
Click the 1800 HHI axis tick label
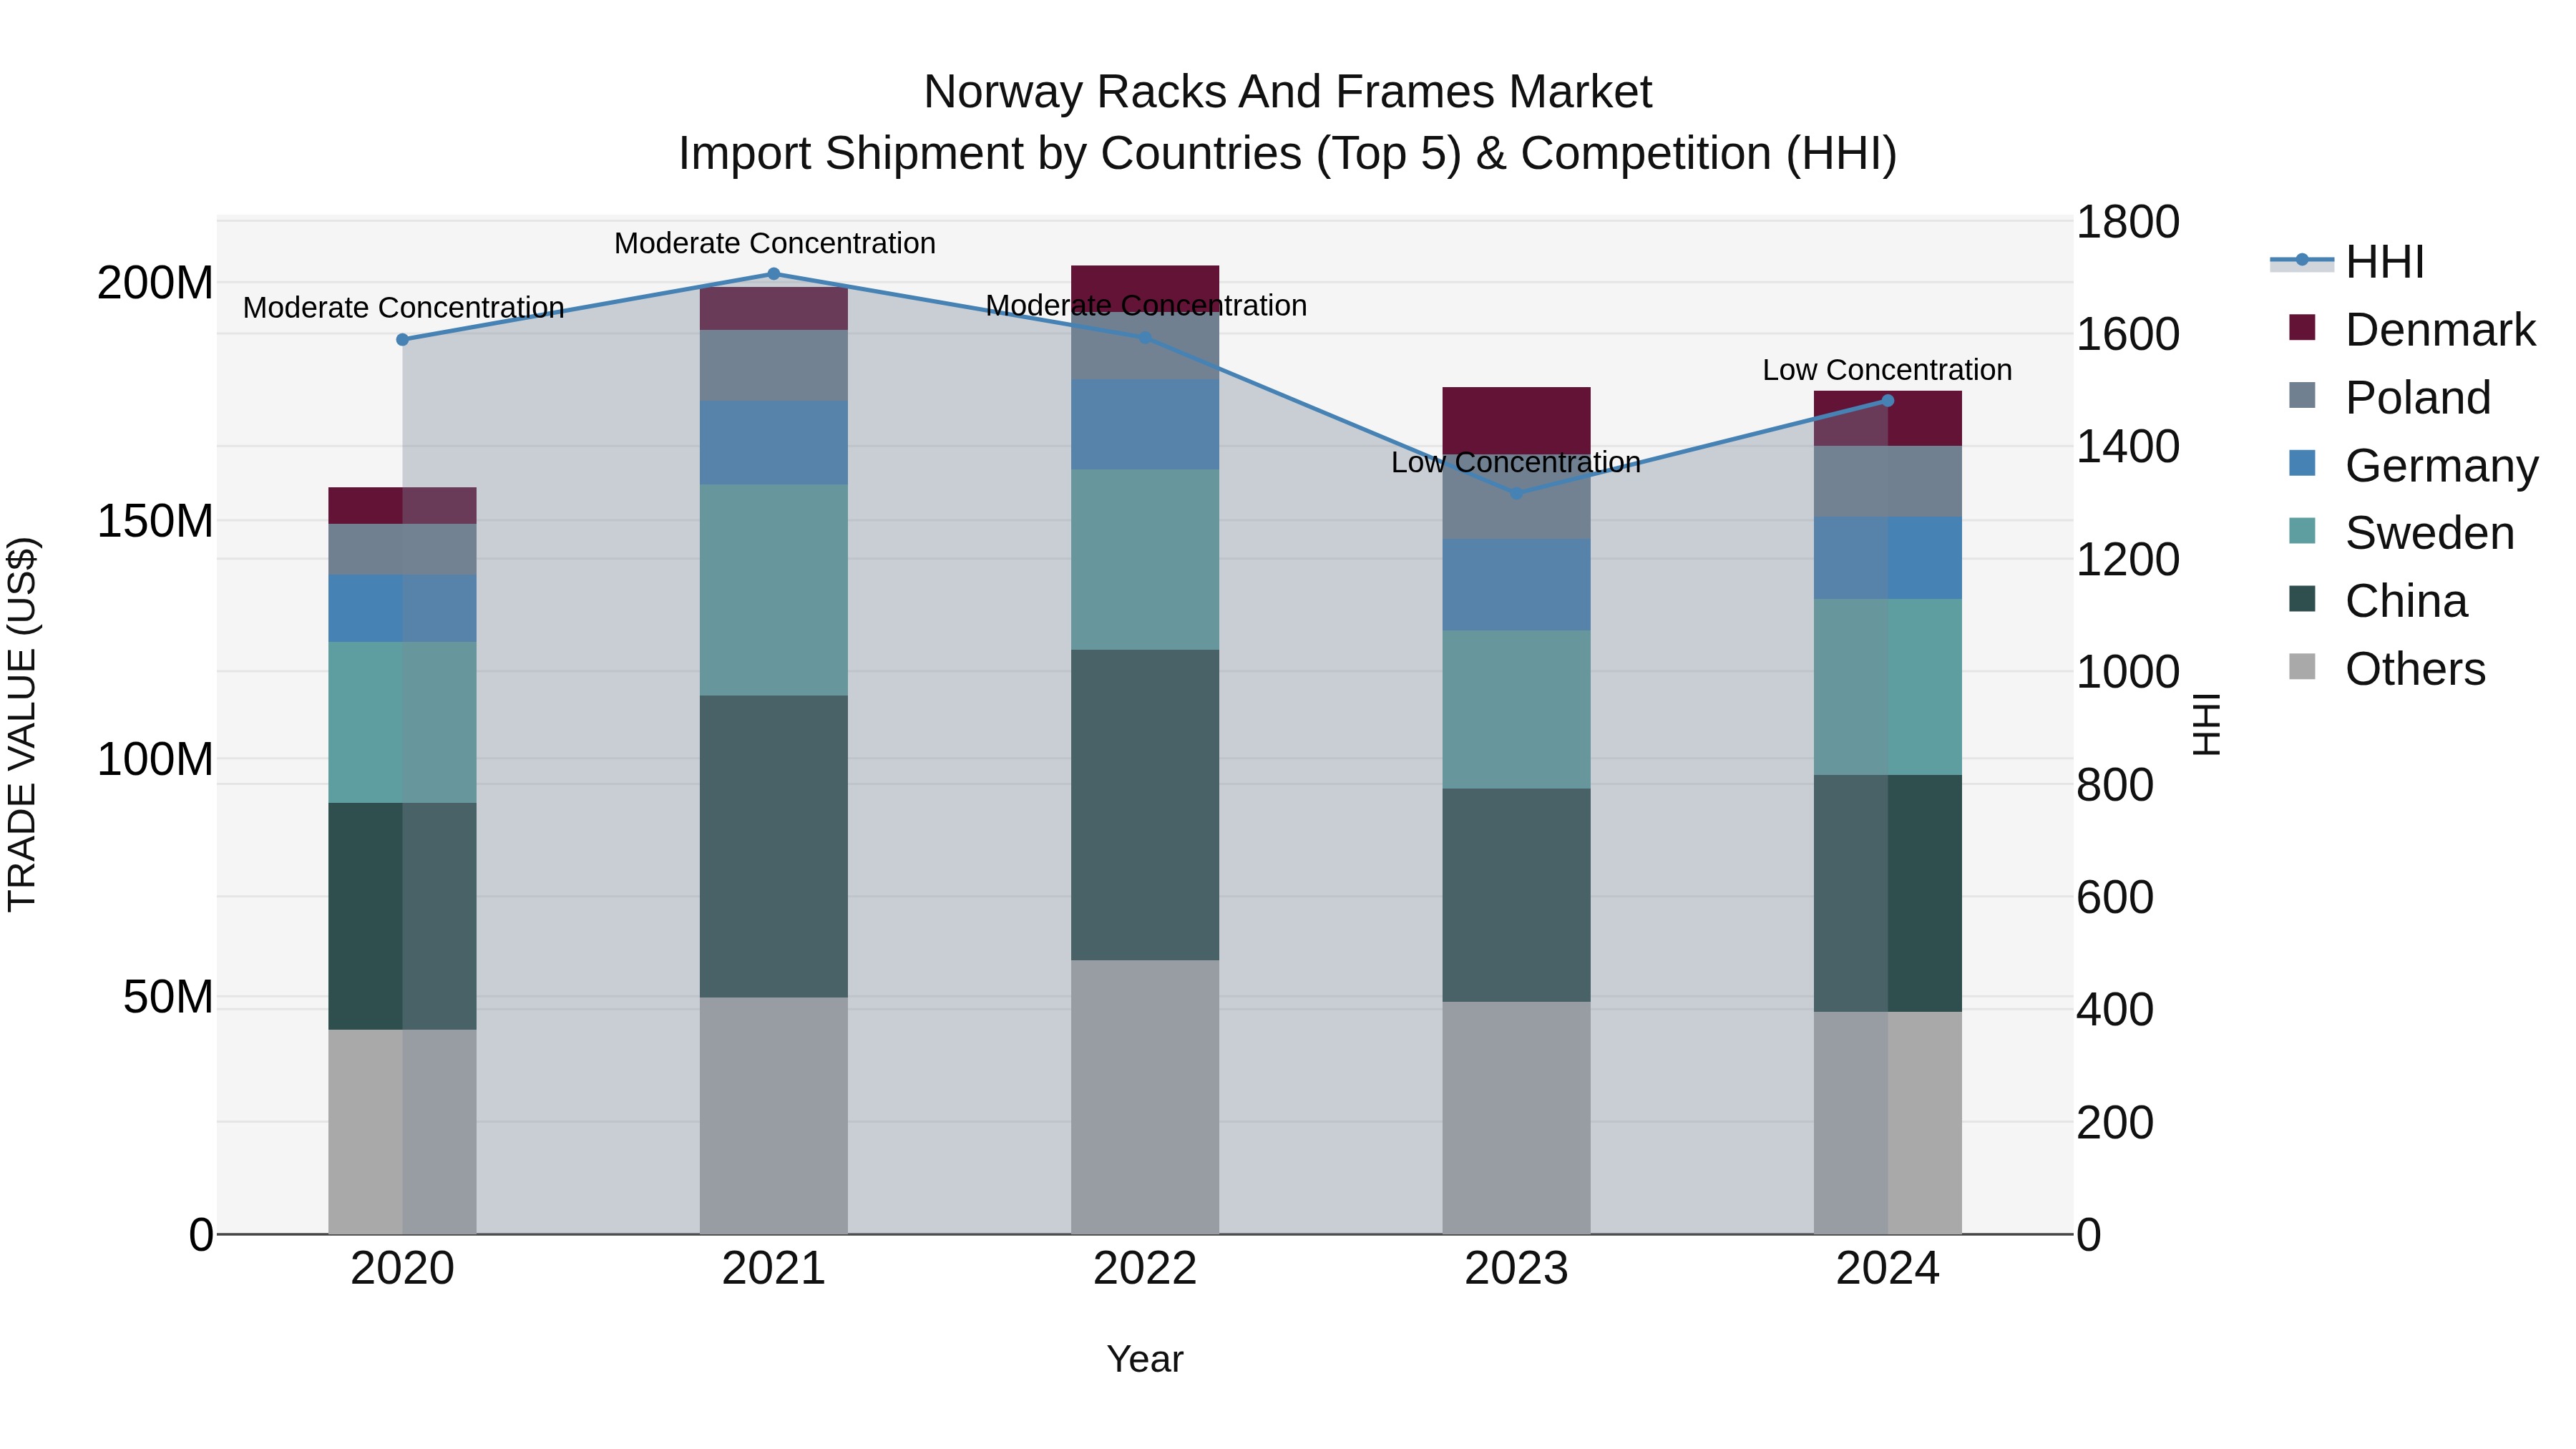(2129, 222)
